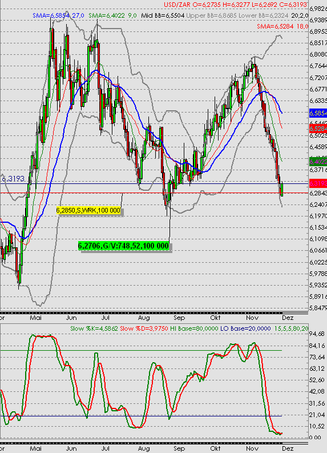This screenshot has width=327, height=453.
Task: Click the blue 6,5854 price tag
Action: pyautogui.click(x=318, y=113)
